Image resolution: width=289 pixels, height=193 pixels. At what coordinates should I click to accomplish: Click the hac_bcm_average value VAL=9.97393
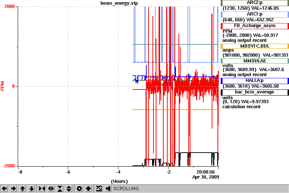click(x=255, y=102)
